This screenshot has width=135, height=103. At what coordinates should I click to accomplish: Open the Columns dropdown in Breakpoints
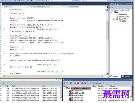(x=99, y=83)
